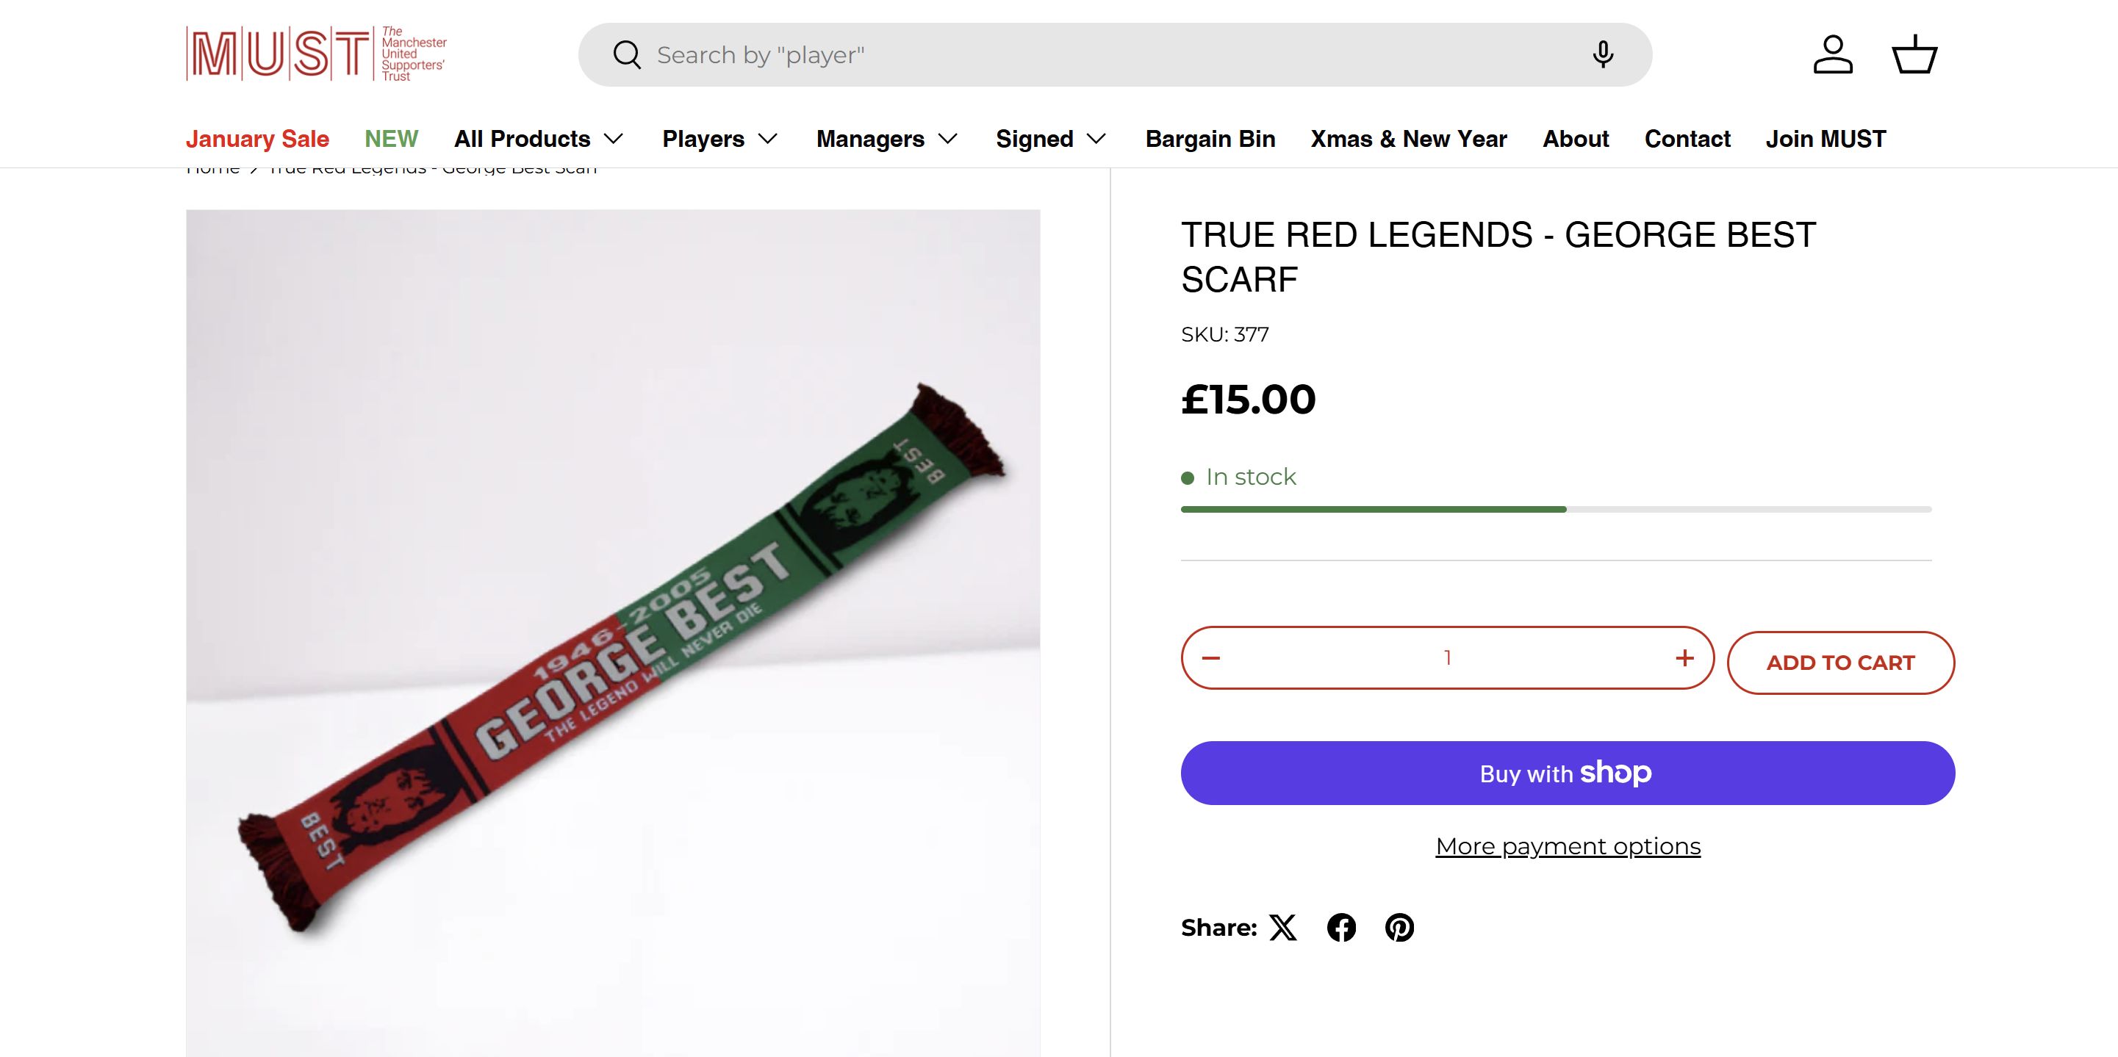Decrease quantity with minus button
Screen dimensions: 2118x1057
pyautogui.click(x=1211, y=657)
